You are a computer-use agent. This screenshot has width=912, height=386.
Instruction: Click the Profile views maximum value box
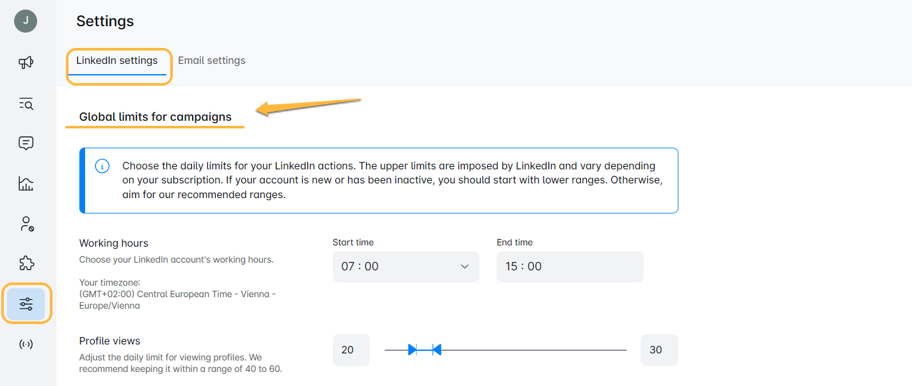tap(659, 350)
